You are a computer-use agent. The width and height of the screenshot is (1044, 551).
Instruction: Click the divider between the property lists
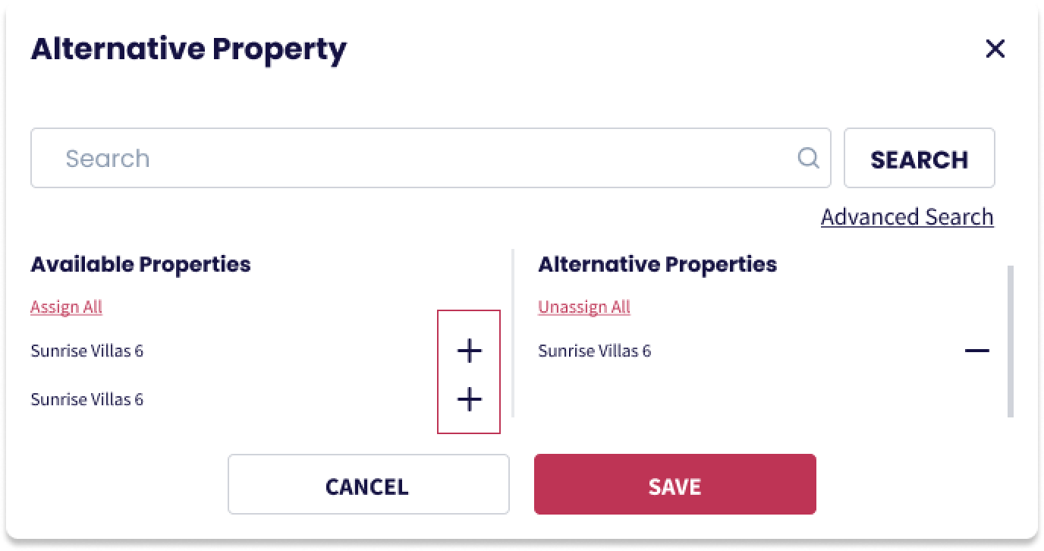[514, 332]
